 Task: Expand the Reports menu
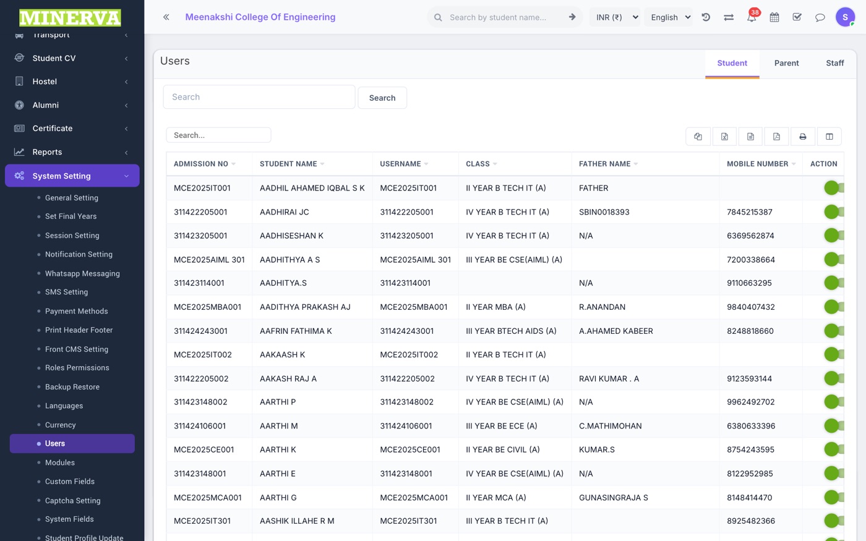pyautogui.click(x=126, y=152)
